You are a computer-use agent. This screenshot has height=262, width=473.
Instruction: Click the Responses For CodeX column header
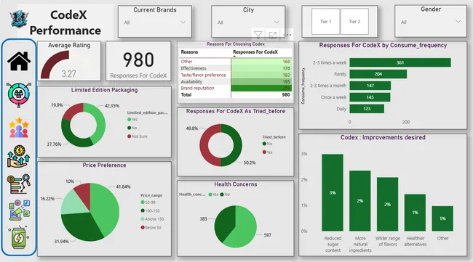pos(255,52)
